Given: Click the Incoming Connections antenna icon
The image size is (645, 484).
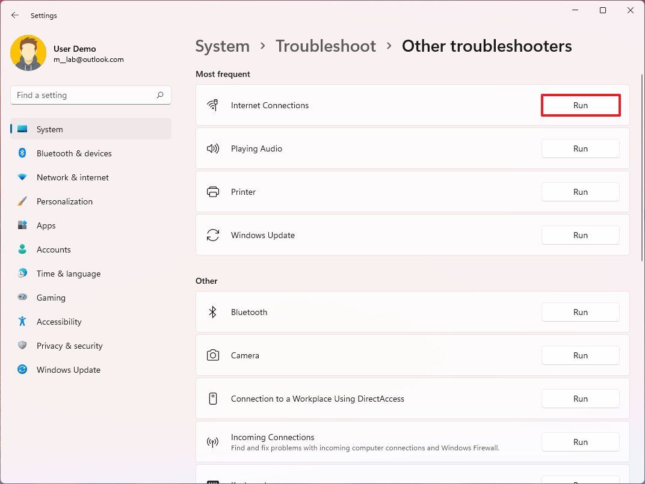Looking at the screenshot, I should click(x=212, y=442).
